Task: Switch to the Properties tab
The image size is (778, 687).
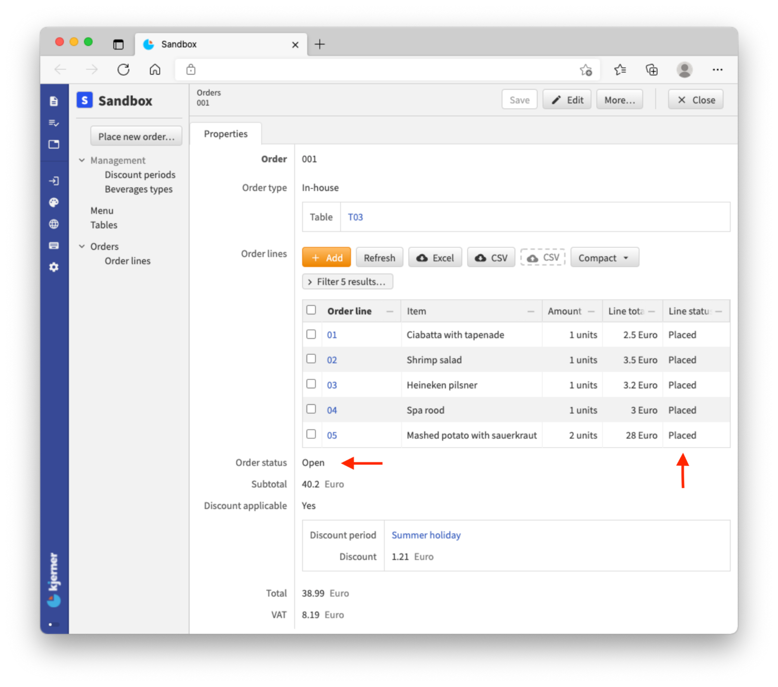Action: coord(226,134)
